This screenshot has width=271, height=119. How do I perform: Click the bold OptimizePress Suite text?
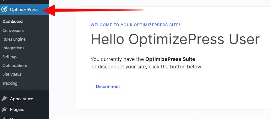(170, 59)
